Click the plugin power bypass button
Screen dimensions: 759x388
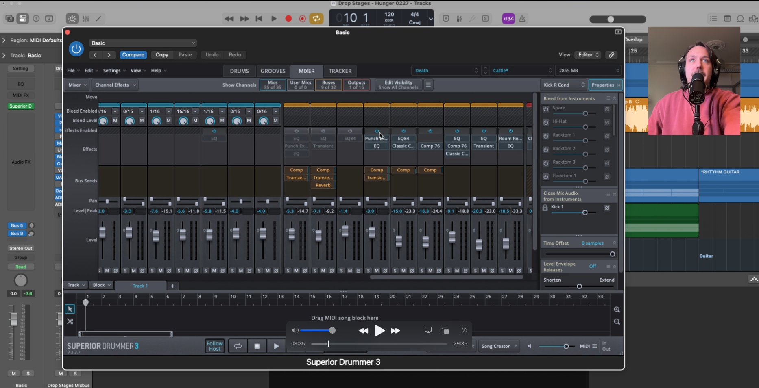76,49
